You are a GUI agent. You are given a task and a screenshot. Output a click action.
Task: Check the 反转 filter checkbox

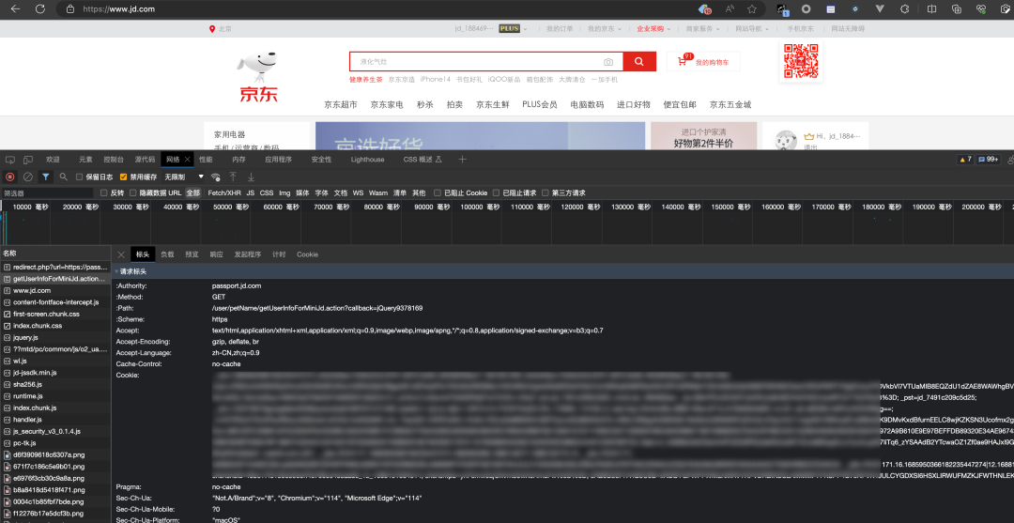tap(104, 192)
